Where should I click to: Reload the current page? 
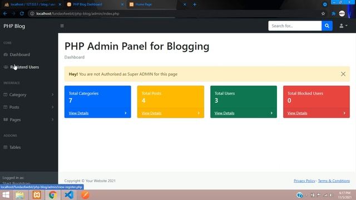22,13
